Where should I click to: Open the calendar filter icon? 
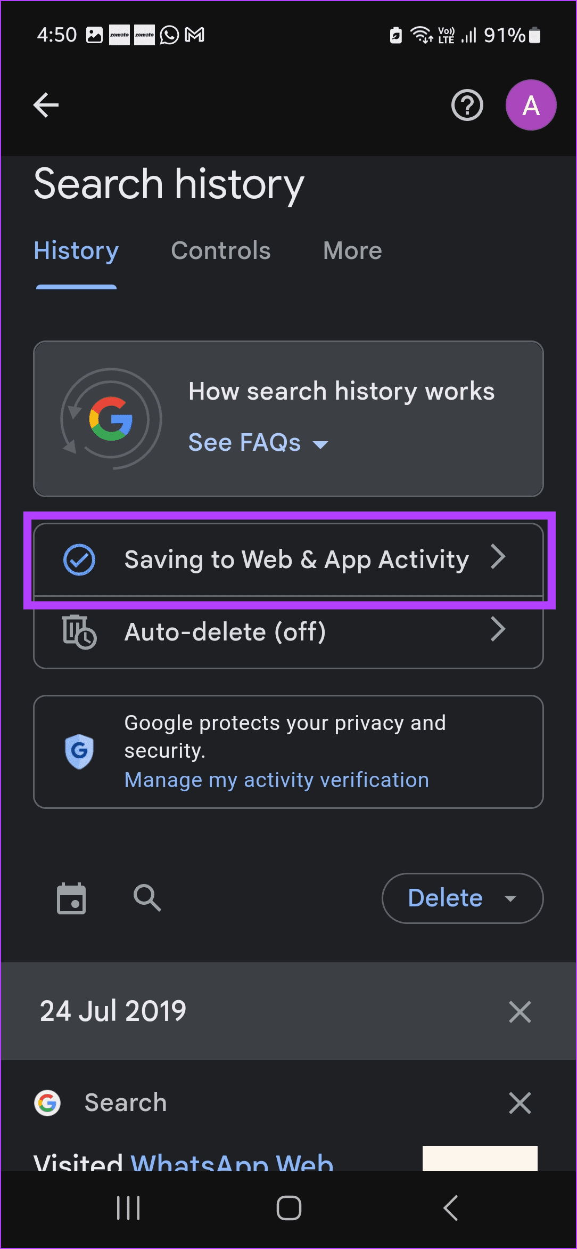[72, 898]
